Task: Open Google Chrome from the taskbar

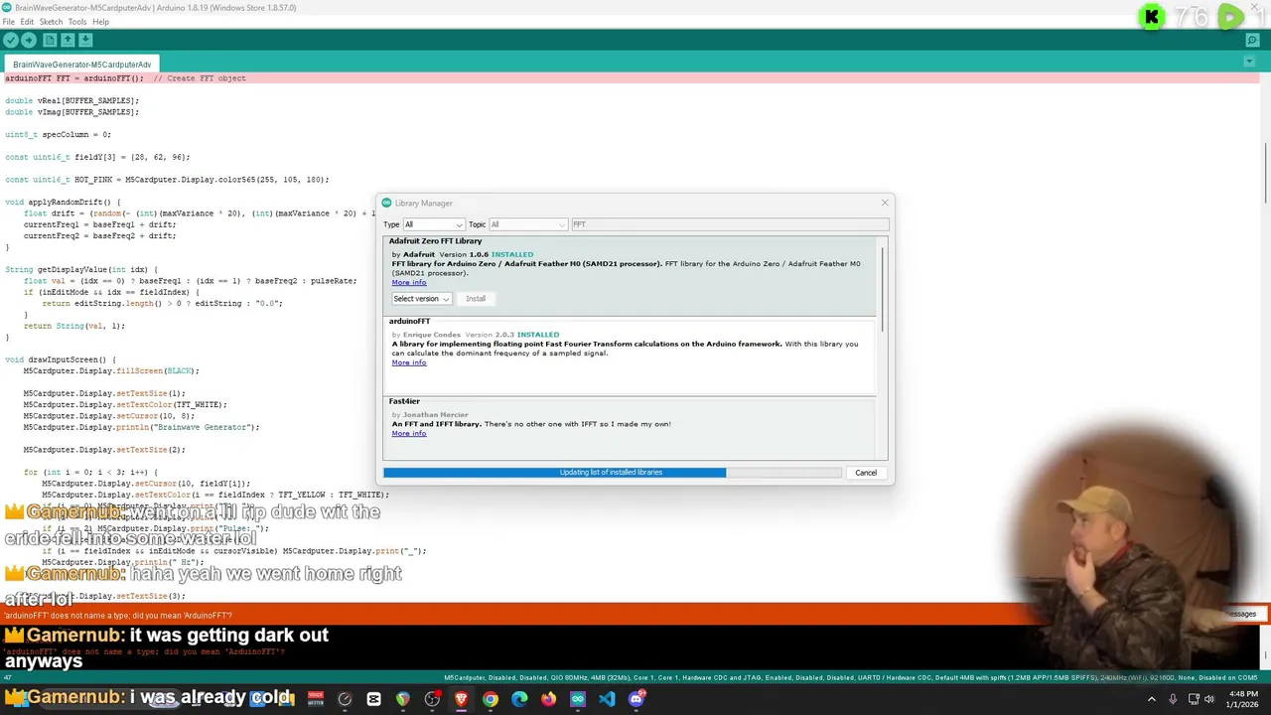Action: coord(491,699)
